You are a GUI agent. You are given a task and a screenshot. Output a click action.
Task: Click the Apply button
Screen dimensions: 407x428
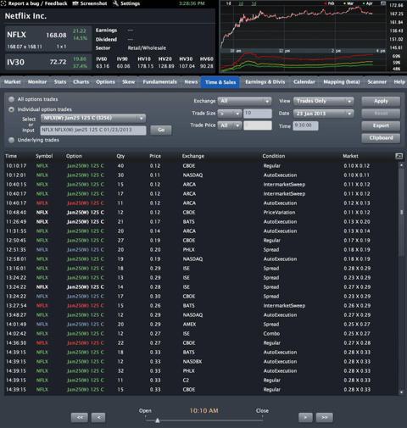click(381, 101)
